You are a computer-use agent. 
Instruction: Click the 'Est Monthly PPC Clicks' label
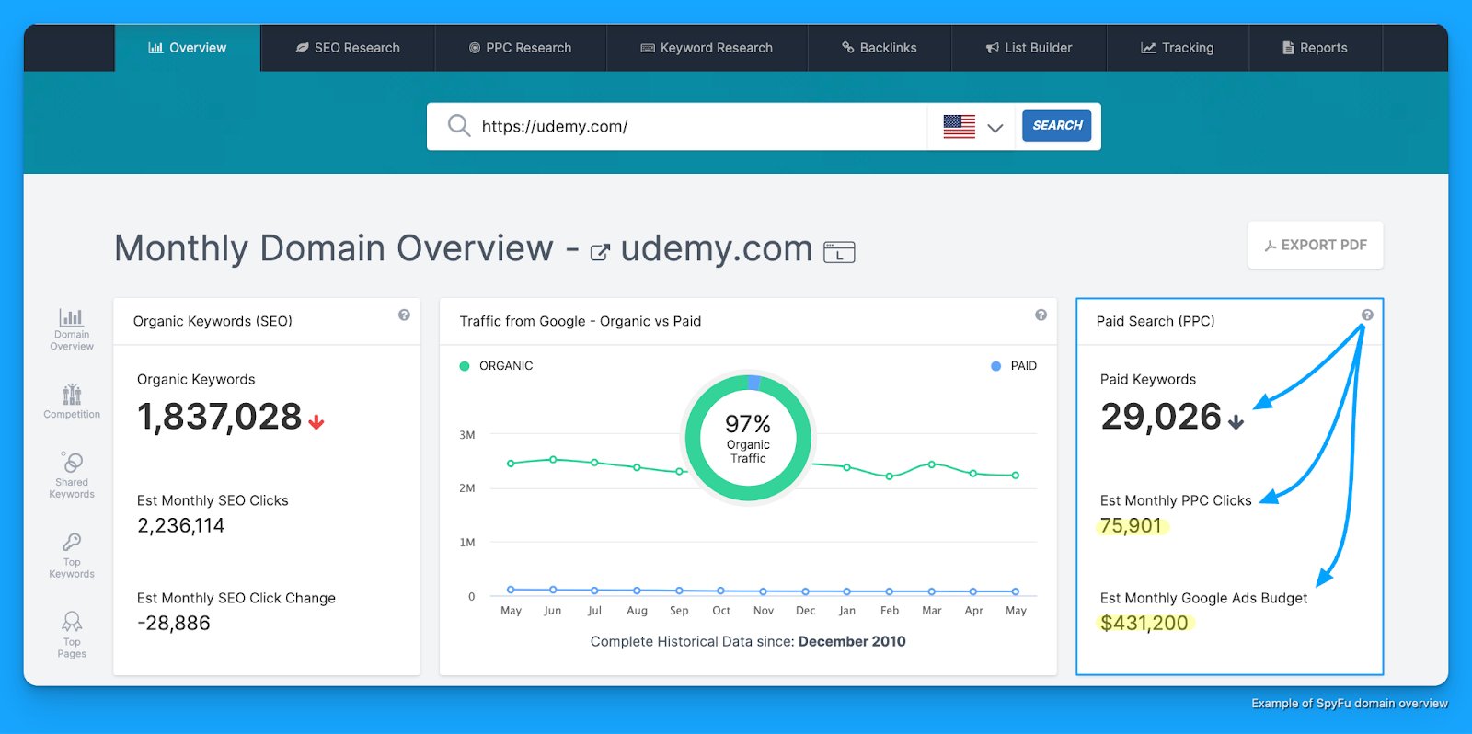[x=1176, y=500]
